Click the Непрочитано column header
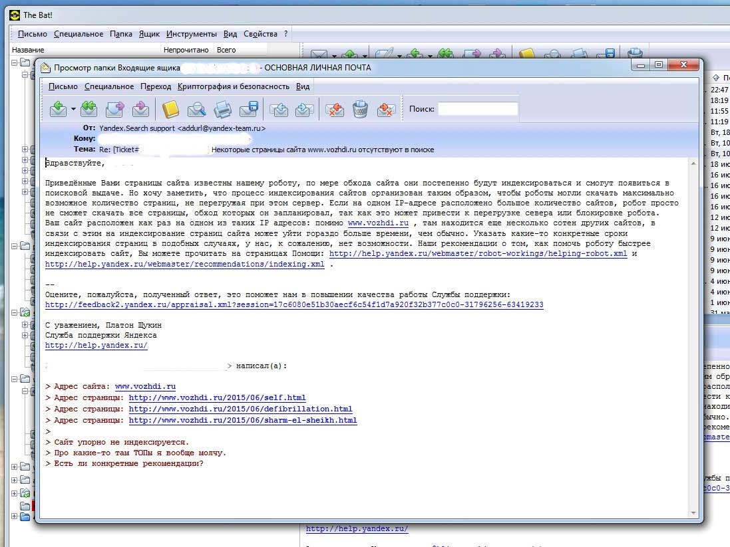The image size is (730, 547). coord(186,50)
